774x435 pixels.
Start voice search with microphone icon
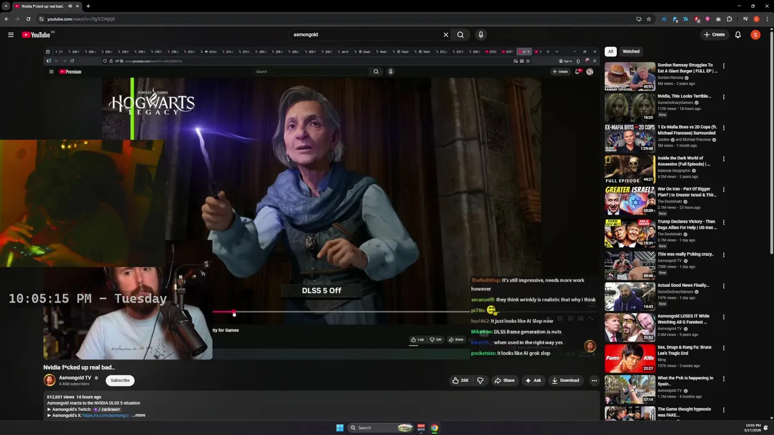pos(481,34)
